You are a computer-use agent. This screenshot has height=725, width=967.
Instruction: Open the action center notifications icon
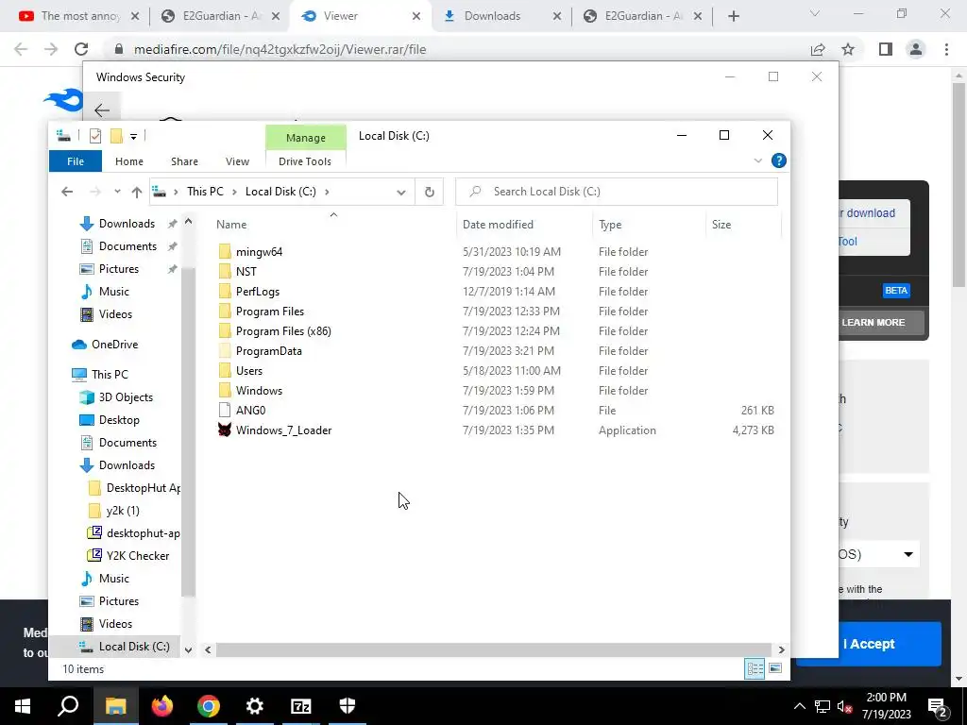pos(938,707)
